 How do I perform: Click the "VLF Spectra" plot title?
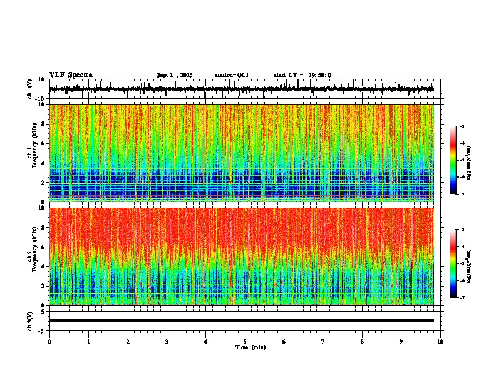point(71,75)
